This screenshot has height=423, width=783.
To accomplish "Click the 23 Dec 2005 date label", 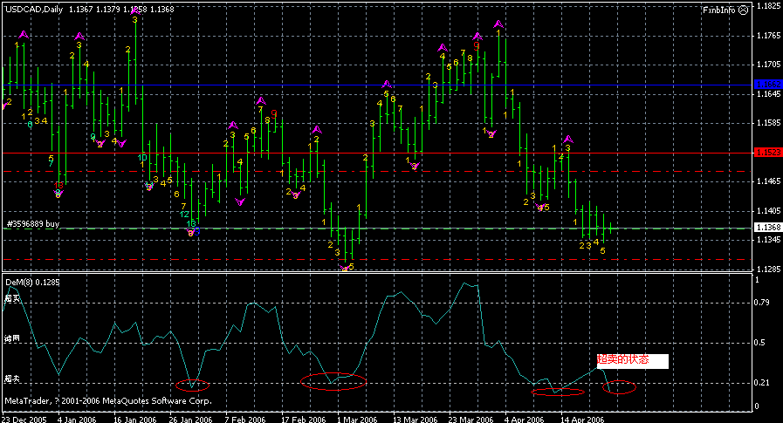I will click(x=24, y=419).
